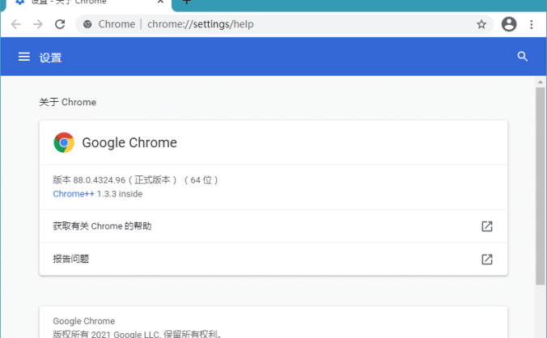Click the vertical scrollbar thumb
The height and width of the screenshot is (338, 547).
(x=541, y=186)
